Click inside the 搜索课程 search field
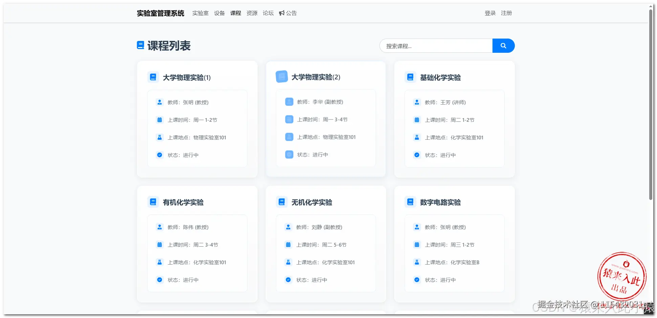The height and width of the screenshot is (318, 657). click(433, 46)
